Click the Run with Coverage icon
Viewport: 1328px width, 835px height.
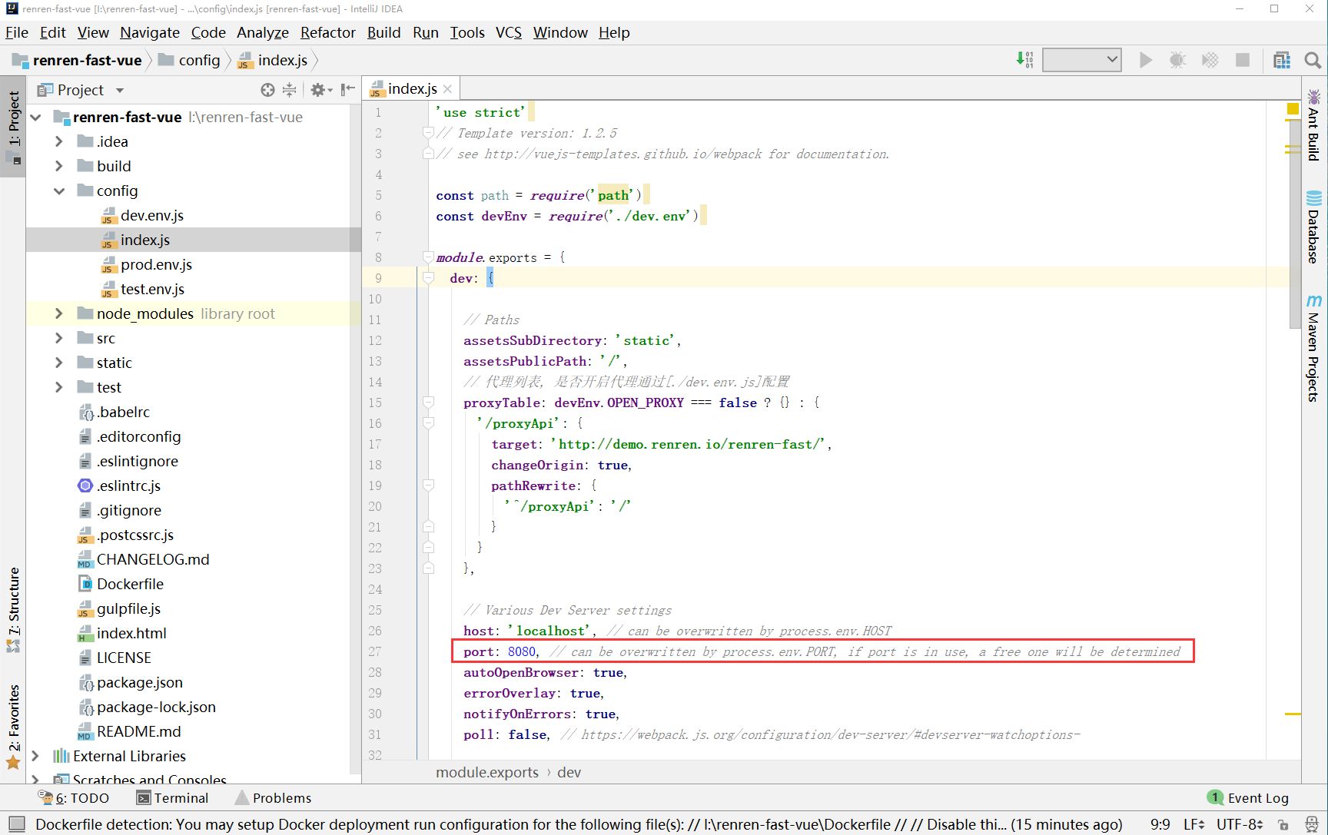tap(1210, 60)
